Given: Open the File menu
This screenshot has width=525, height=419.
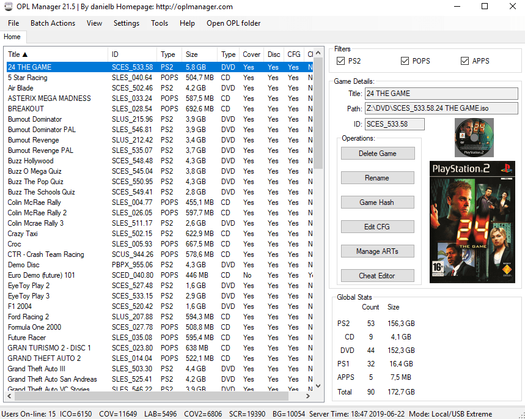Looking at the screenshot, I should click(x=13, y=23).
